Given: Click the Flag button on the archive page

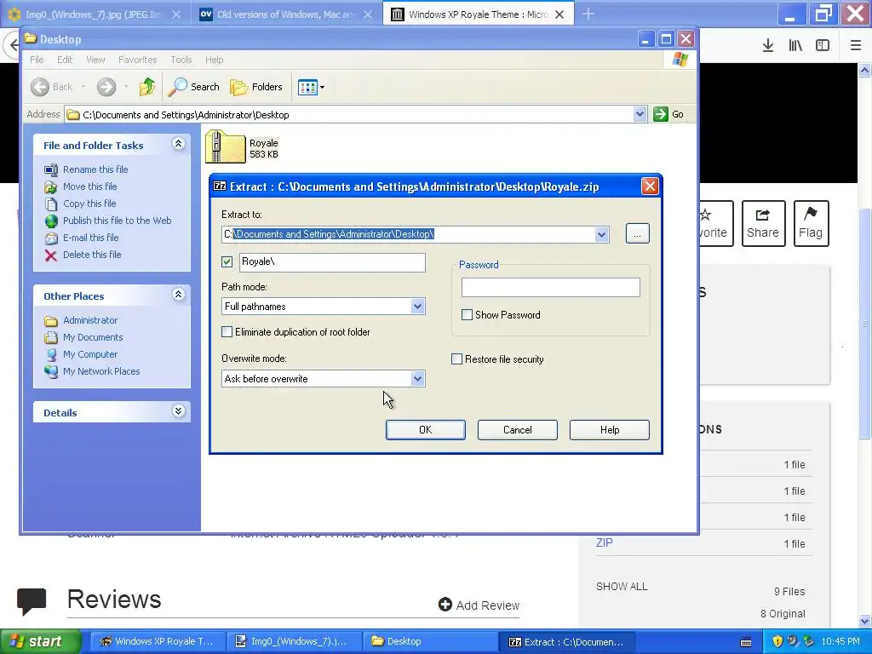Looking at the screenshot, I should coord(811,224).
